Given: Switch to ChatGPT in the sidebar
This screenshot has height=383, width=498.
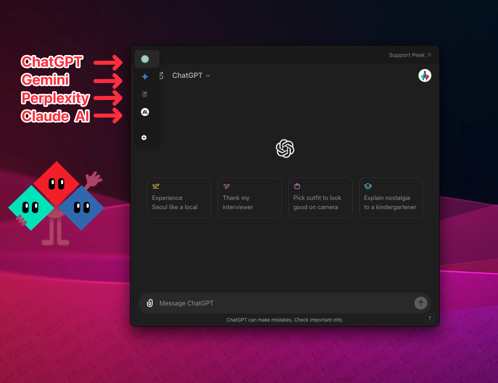Looking at the screenshot, I should [145, 59].
